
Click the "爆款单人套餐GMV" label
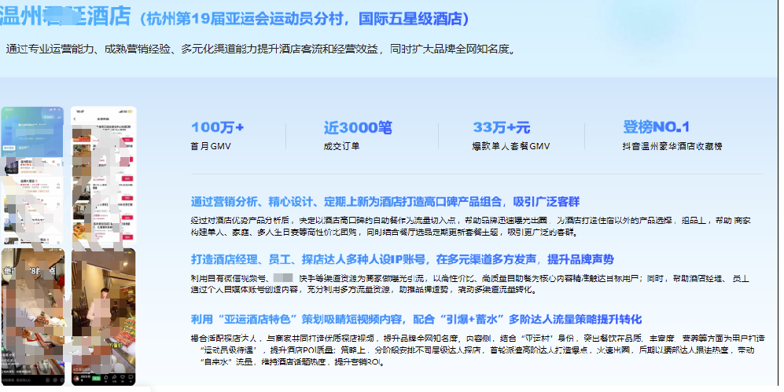pos(511,146)
